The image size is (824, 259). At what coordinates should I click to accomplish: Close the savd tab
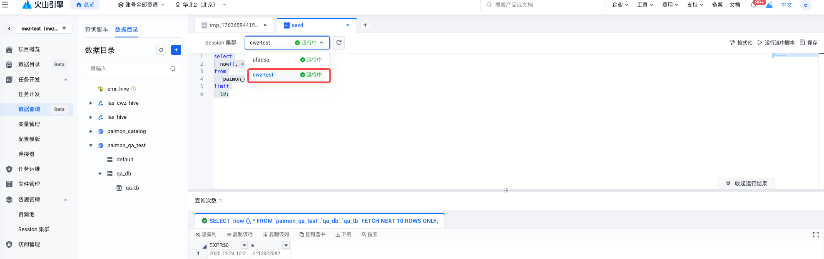pos(348,25)
